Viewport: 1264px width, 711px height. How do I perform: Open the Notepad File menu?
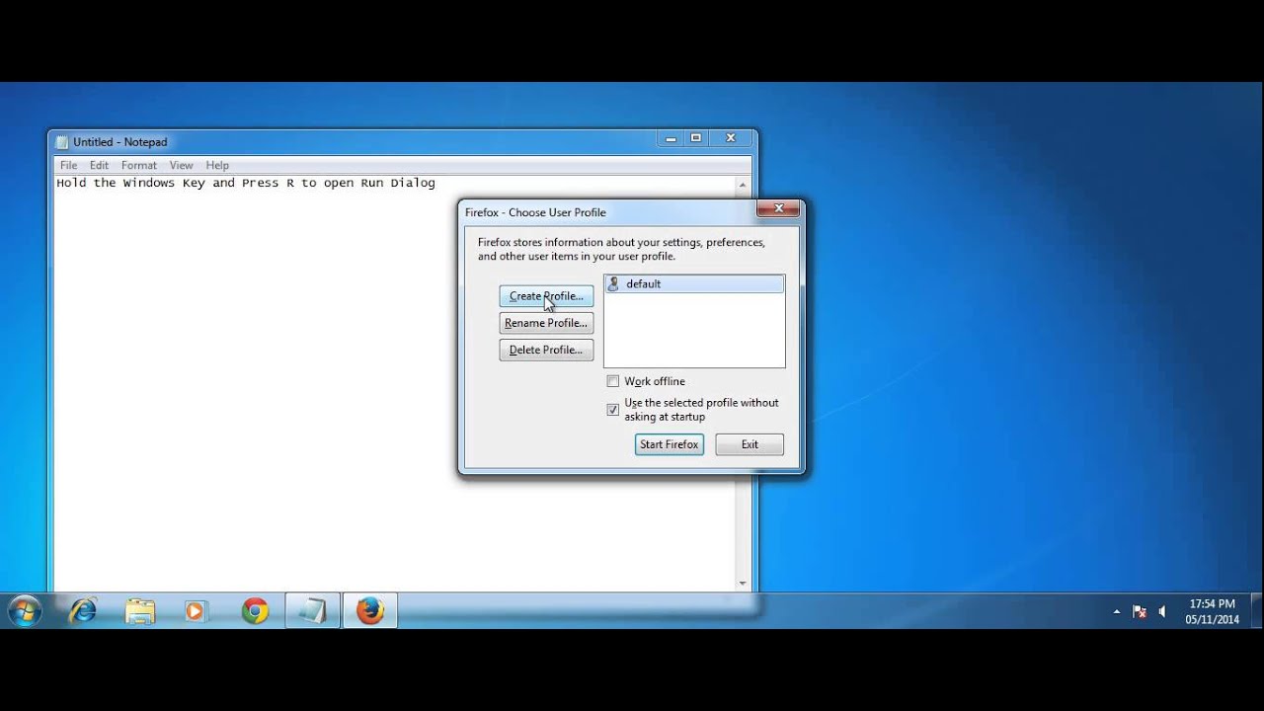[68, 165]
